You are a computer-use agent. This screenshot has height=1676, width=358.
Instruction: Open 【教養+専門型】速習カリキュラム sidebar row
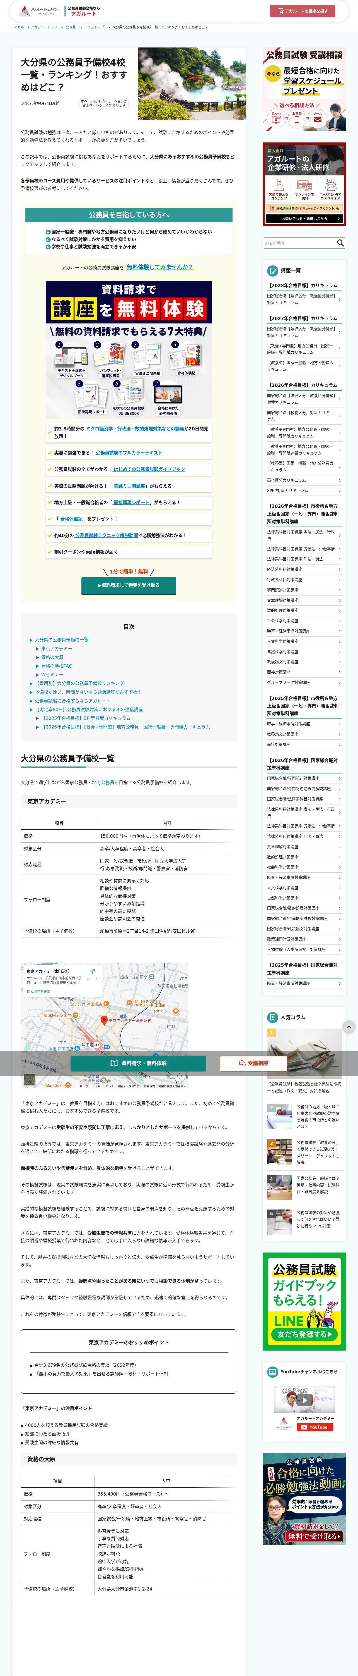(304, 449)
